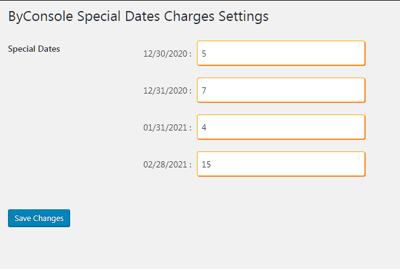Focus the charge field for 12/30/2020
This screenshot has width=400, height=269.
pos(281,54)
